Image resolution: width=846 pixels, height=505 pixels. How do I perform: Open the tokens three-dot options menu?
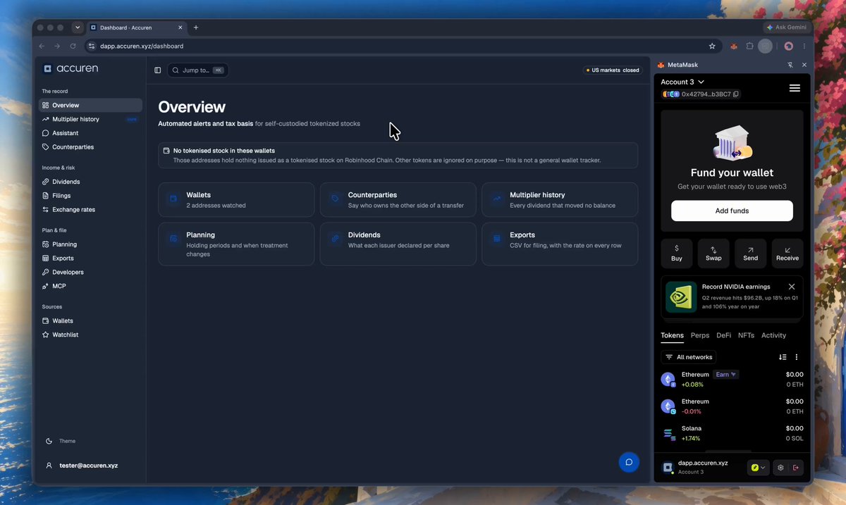[797, 357]
